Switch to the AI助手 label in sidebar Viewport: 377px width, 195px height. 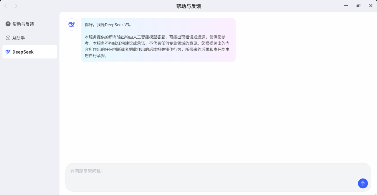click(x=19, y=38)
